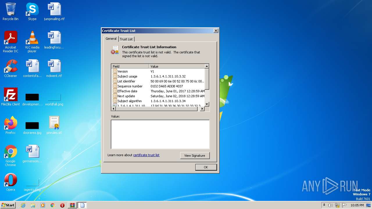The image size is (372, 209).
Task: Open Internet Explorer from taskbar
Action: 23,205
